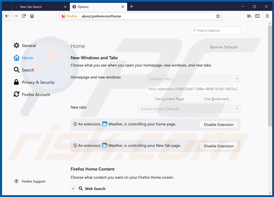Go back using the back arrow
The height and width of the screenshot is (197, 274).
[7, 16]
